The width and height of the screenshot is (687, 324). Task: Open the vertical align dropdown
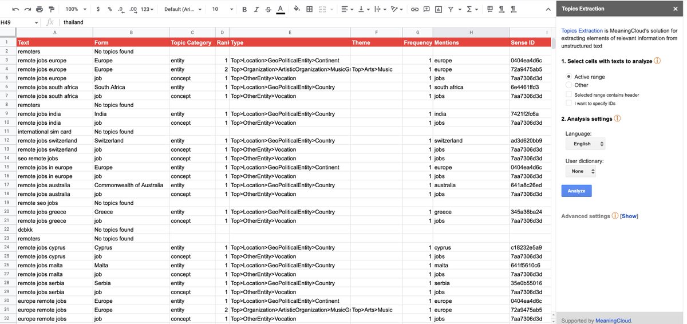tap(364, 9)
